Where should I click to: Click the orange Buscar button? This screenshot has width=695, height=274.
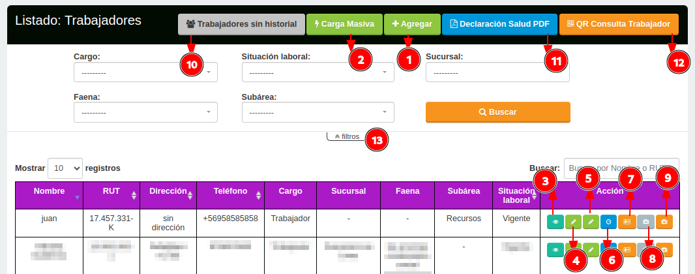pyautogui.click(x=497, y=112)
